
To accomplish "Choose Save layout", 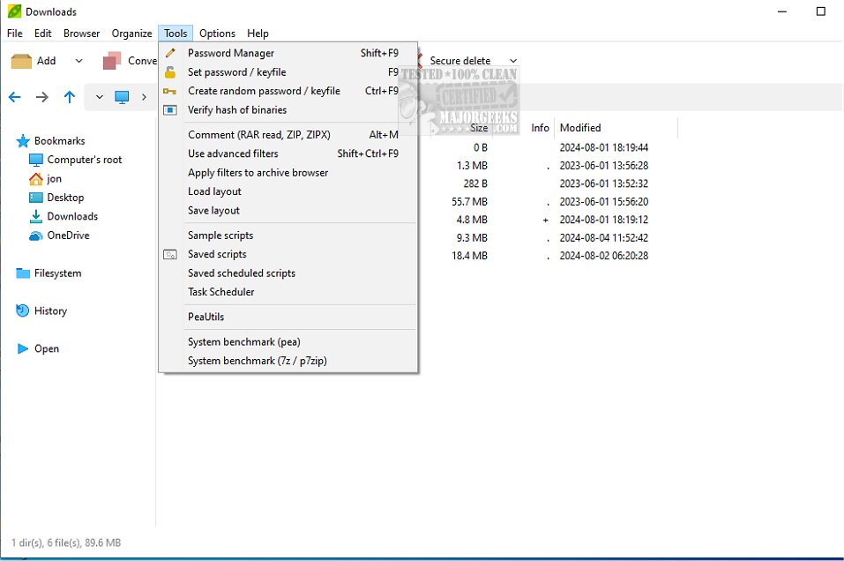I will tap(288, 211).
